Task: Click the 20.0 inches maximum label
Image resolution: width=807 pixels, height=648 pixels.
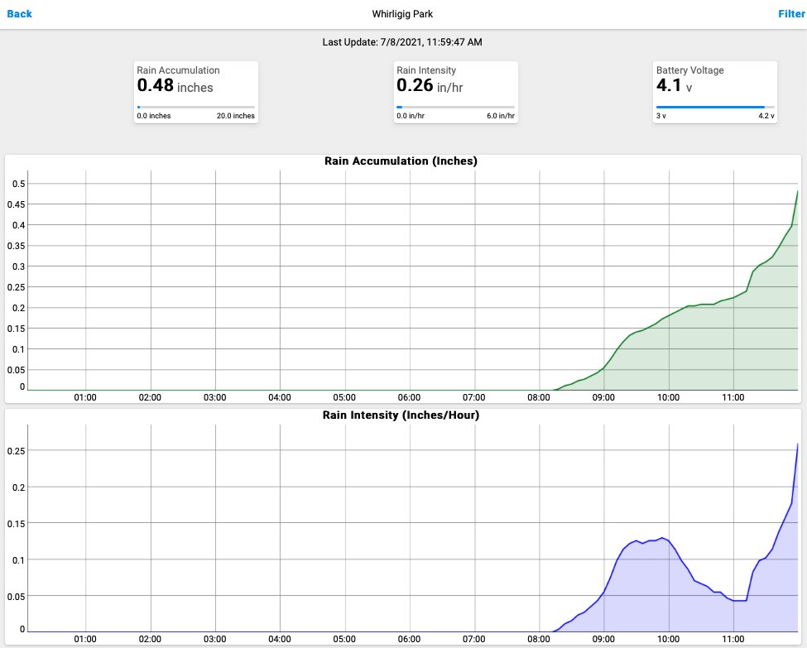Action: coord(236,116)
